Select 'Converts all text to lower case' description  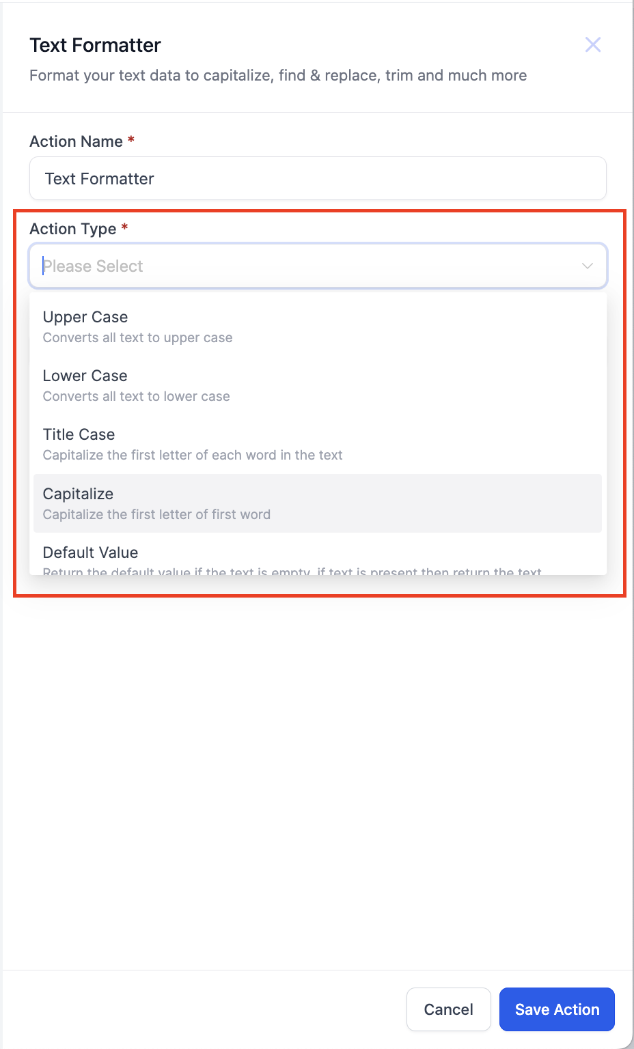pyautogui.click(x=136, y=396)
